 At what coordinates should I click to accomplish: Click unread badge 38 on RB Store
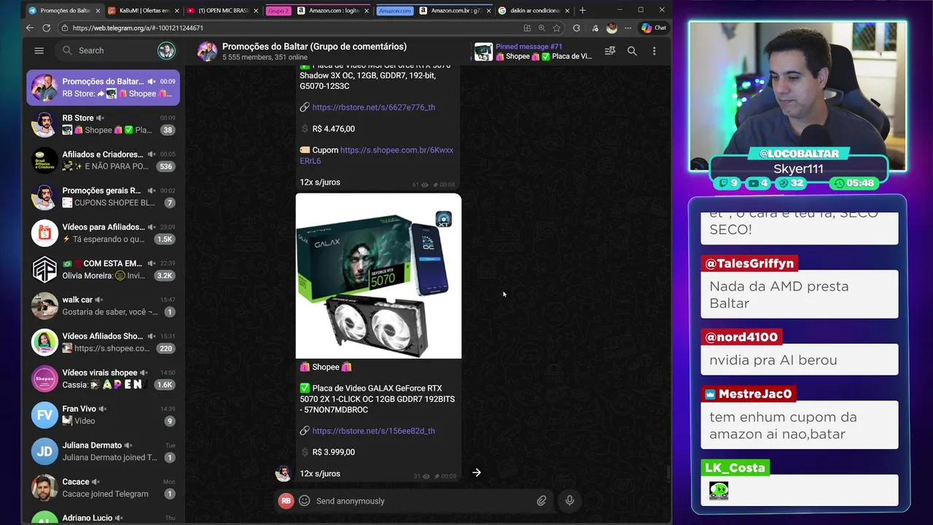[168, 131]
